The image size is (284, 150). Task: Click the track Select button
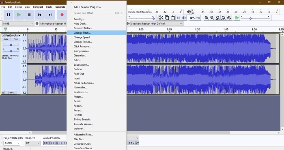tap(11, 92)
